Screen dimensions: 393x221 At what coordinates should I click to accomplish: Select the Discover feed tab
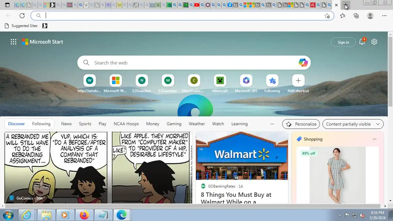[16, 124]
